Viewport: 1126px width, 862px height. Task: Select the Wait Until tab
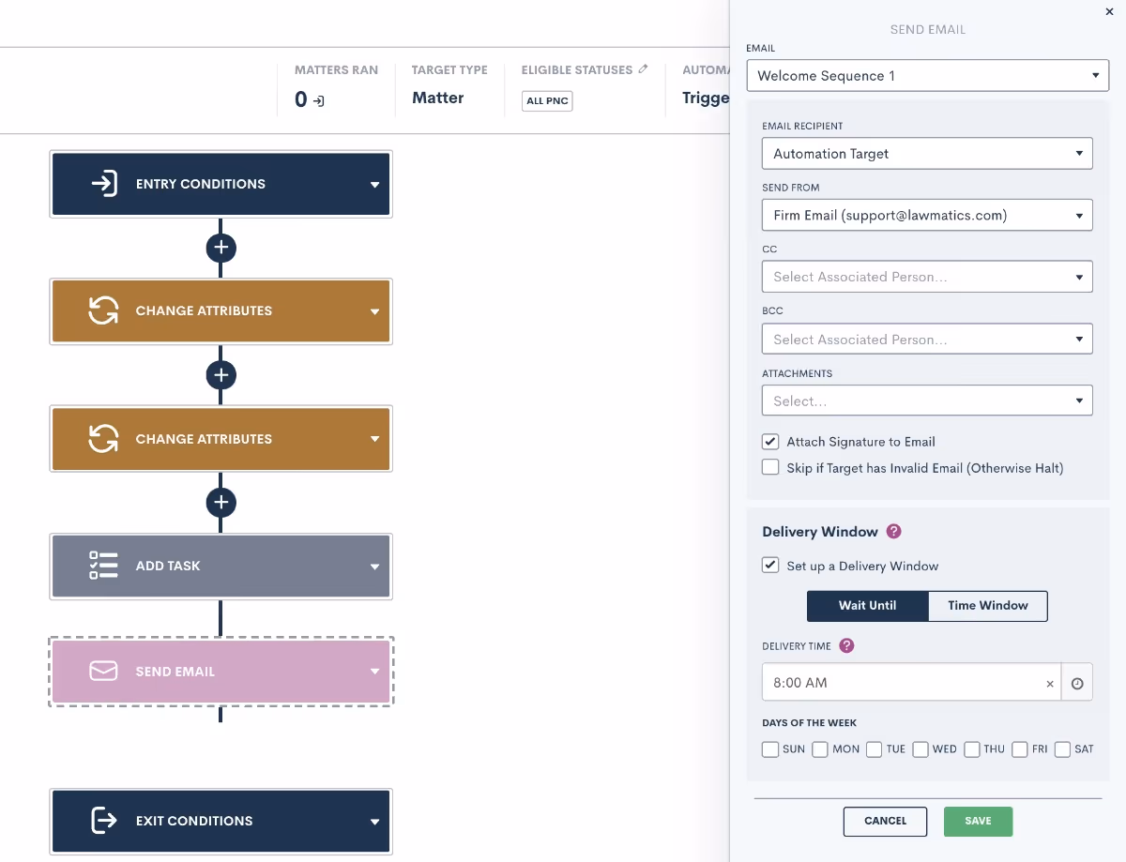pyautogui.click(x=868, y=606)
